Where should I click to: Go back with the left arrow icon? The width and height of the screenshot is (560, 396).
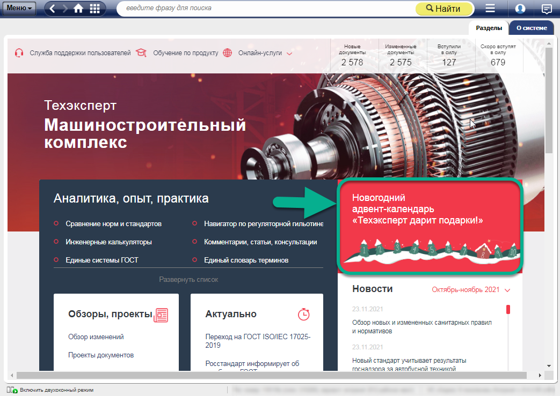coord(53,9)
